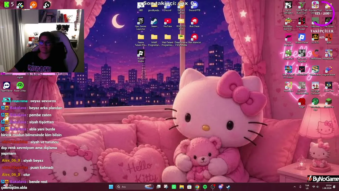This screenshot has width=339, height=191.
Task: Select the Steam desktop shortcut
Action: pos(154,23)
